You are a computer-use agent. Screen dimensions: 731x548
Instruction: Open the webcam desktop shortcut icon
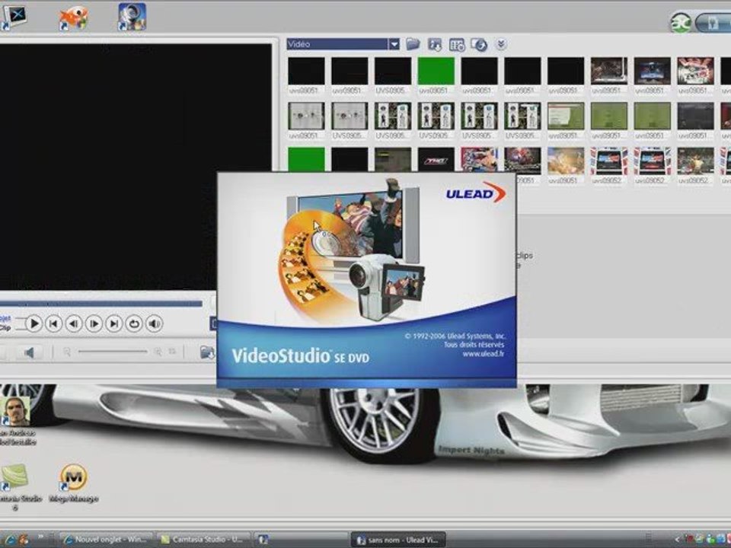pyautogui.click(x=132, y=17)
